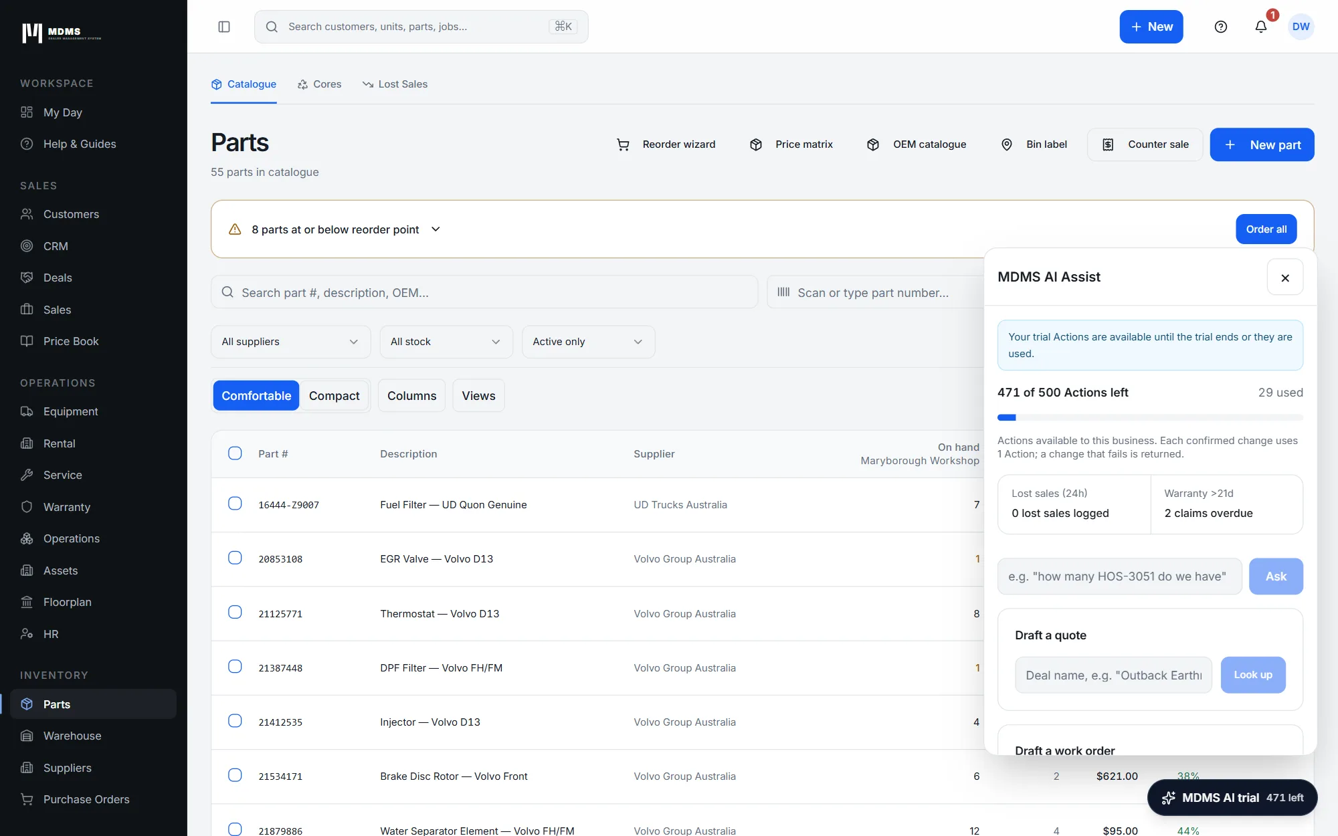
Task: Close the MDMS AI Assist panel
Action: point(1285,278)
